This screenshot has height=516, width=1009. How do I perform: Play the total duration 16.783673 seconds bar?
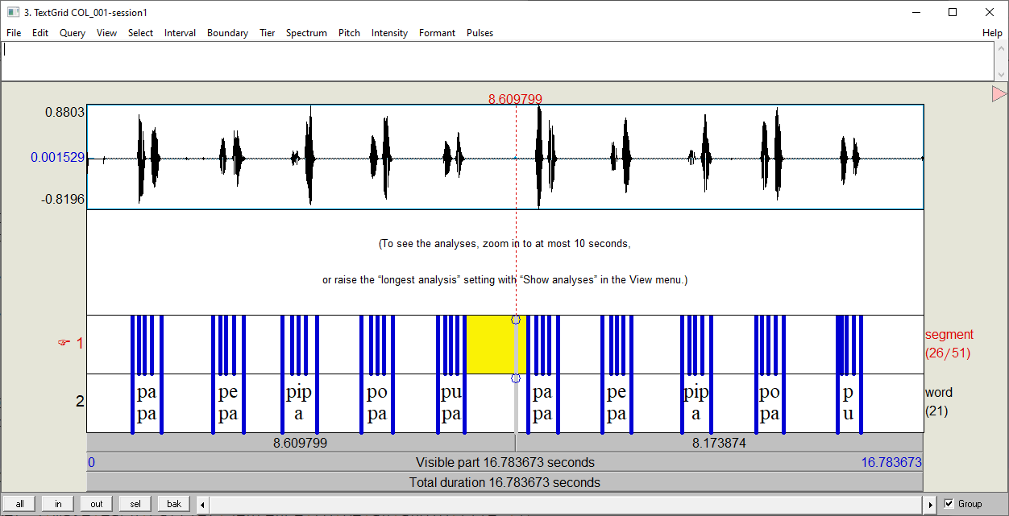[x=504, y=483]
